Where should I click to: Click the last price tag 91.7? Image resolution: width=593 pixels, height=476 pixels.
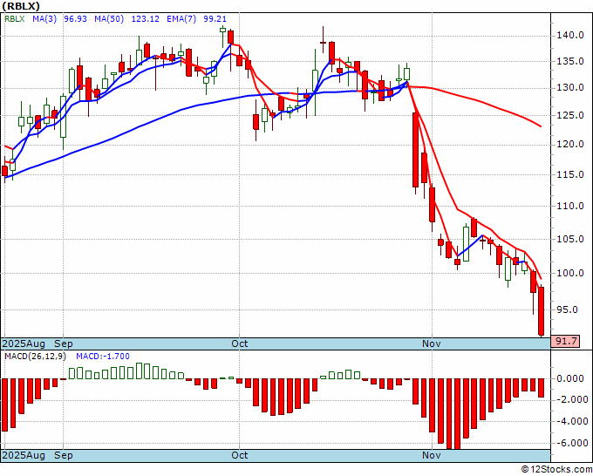click(565, 342)
